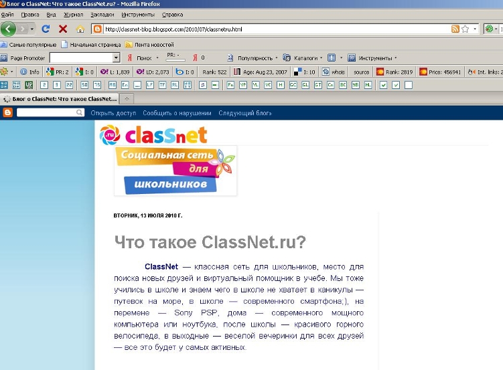Click the source button in SEO toolbar
The image size is (503, 370).
click(361, 72)
